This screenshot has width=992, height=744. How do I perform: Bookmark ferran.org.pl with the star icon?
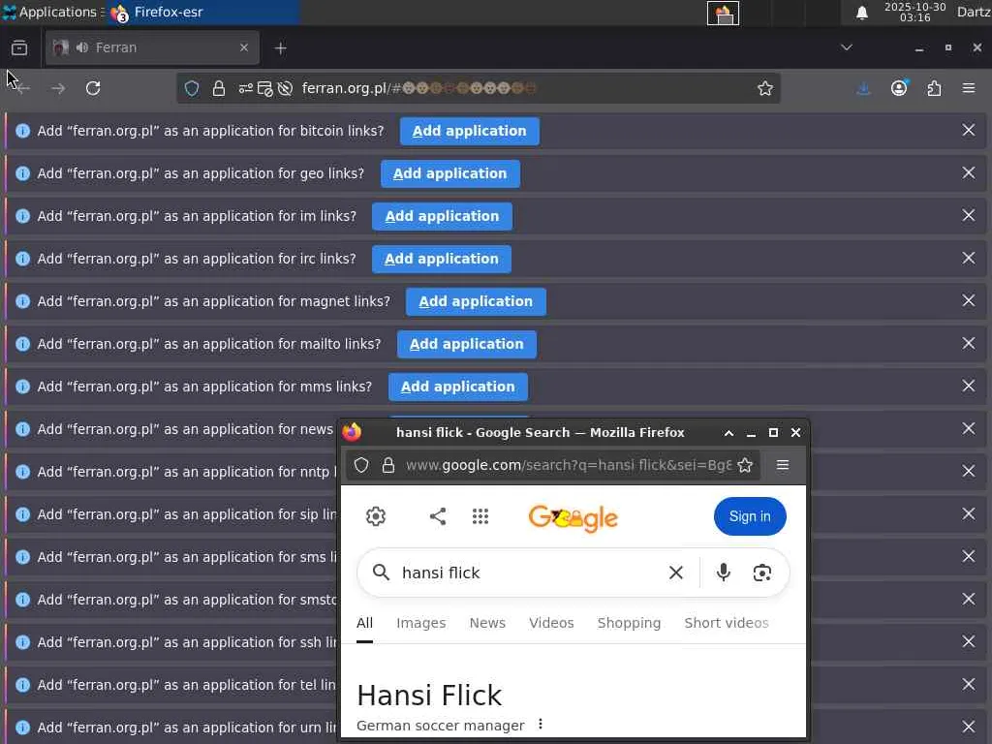[765, 88]
